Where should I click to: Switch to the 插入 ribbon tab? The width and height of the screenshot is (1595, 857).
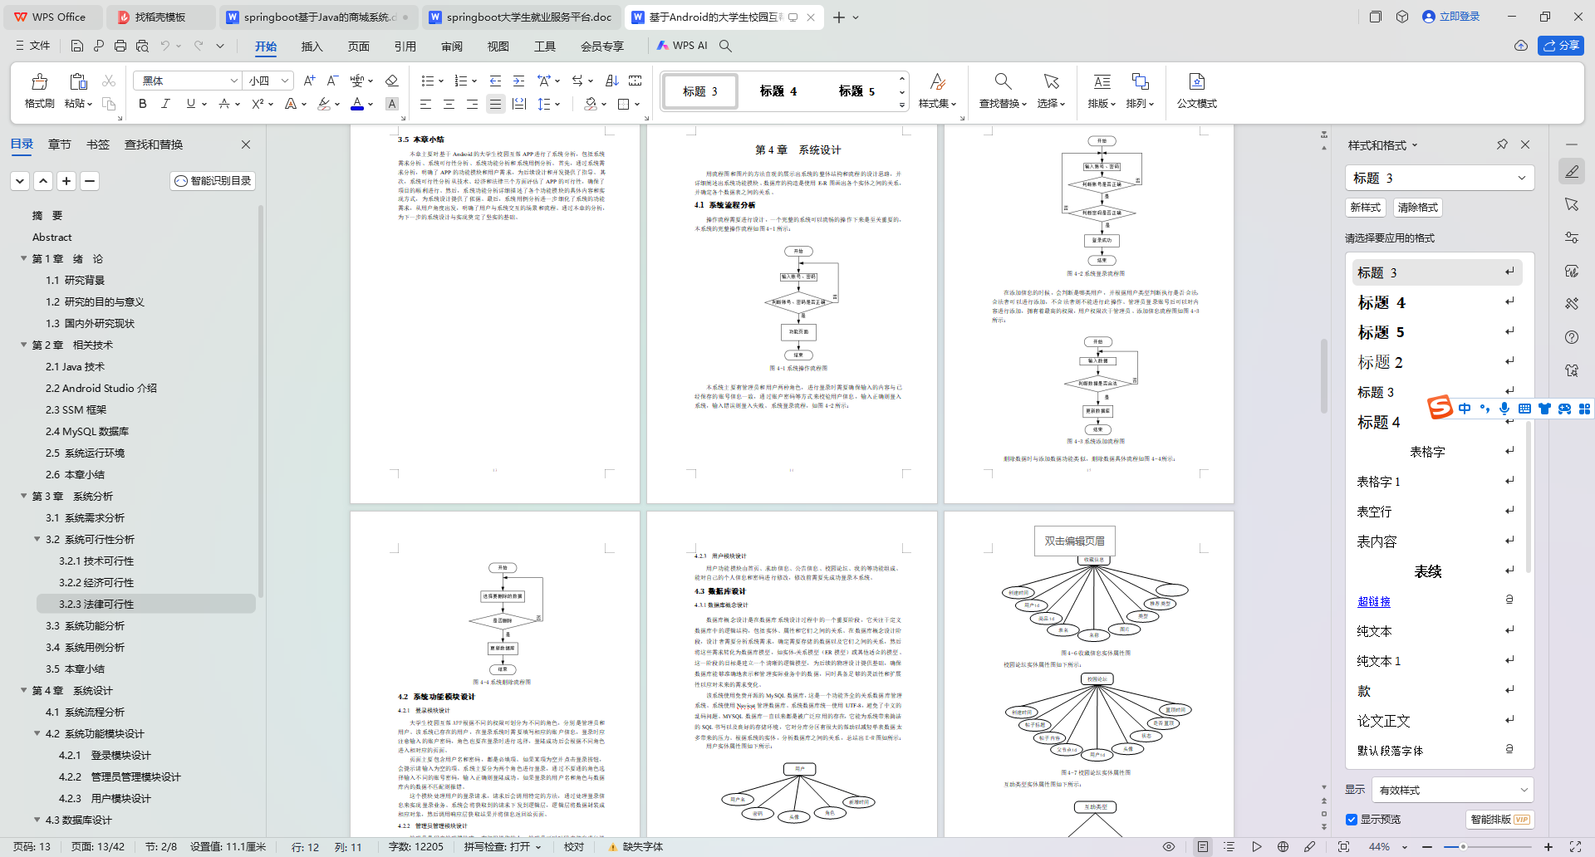(x=312, y=47)
